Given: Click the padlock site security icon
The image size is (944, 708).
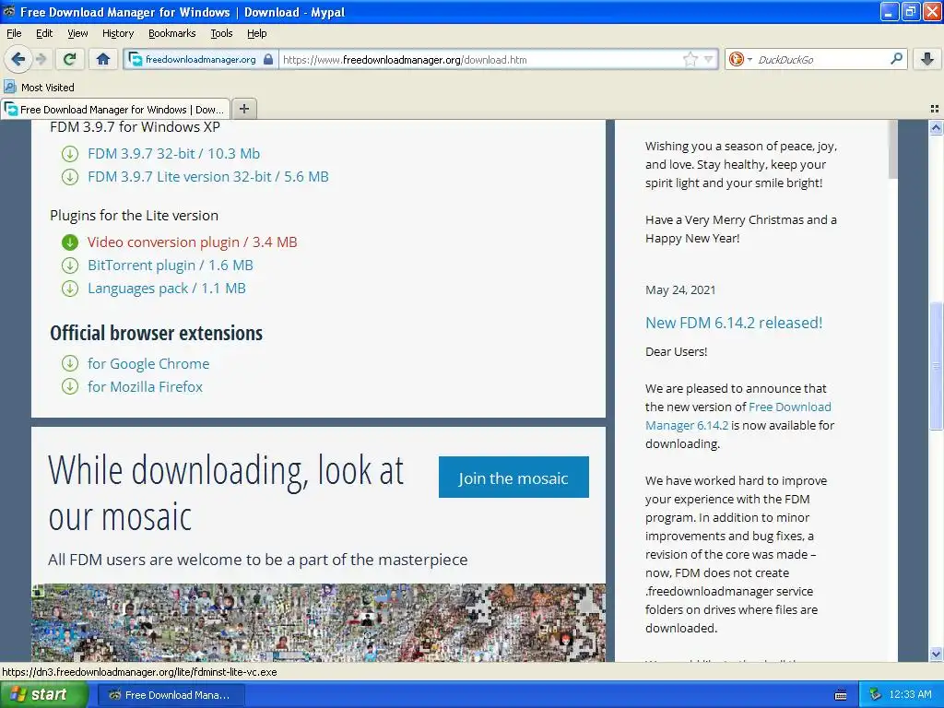Looking at the screenshot, I should [268, 60].
